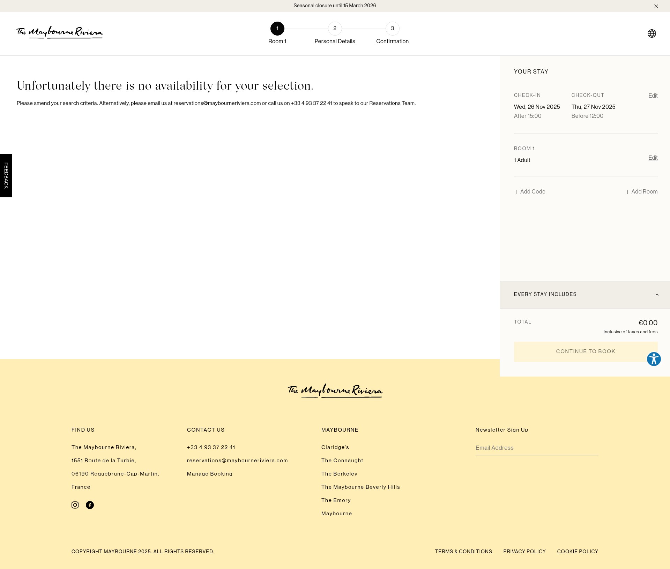
Task: Open Privacy Policy
Action: point(524,552)
